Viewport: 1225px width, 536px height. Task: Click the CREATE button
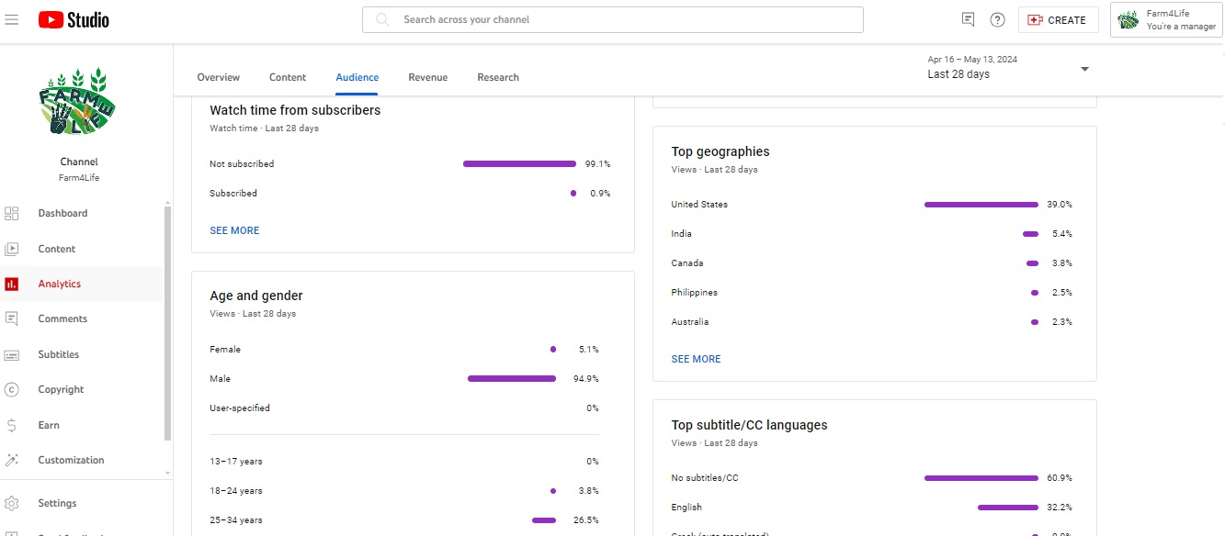(1058, 19)
